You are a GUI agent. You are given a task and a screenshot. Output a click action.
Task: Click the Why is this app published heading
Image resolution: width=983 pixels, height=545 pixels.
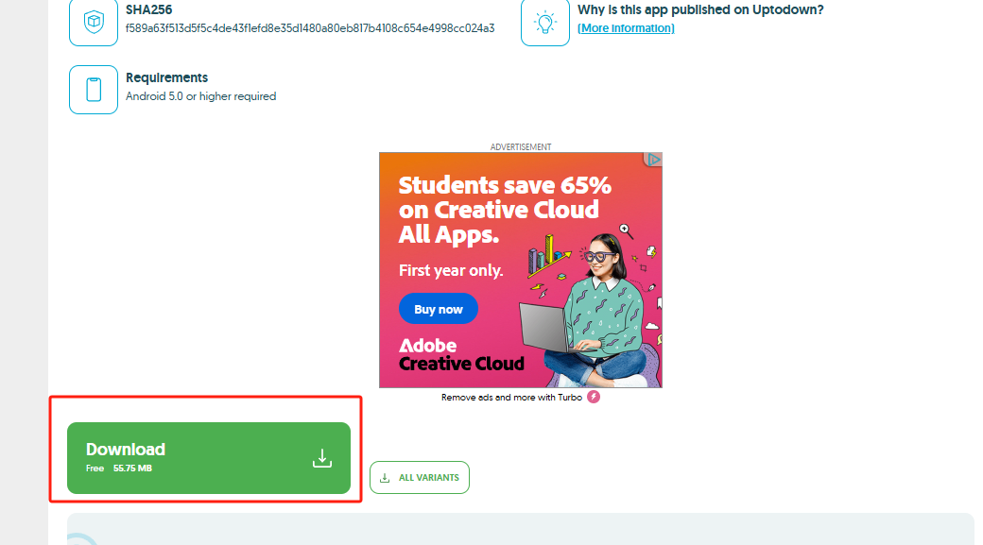tap(700, 9)
